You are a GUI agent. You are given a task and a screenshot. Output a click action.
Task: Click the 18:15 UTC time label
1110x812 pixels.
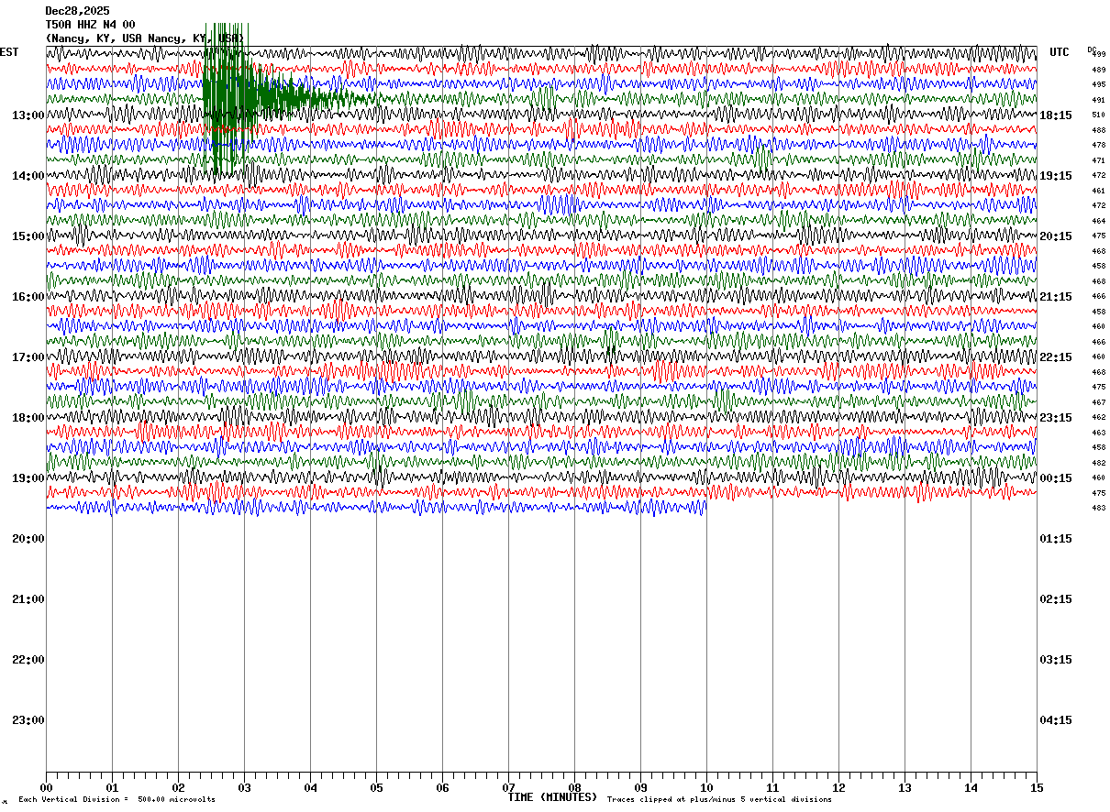1055,115
